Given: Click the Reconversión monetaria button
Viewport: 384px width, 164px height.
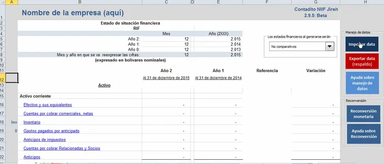Looking at the screenshot, I should 364,114.
